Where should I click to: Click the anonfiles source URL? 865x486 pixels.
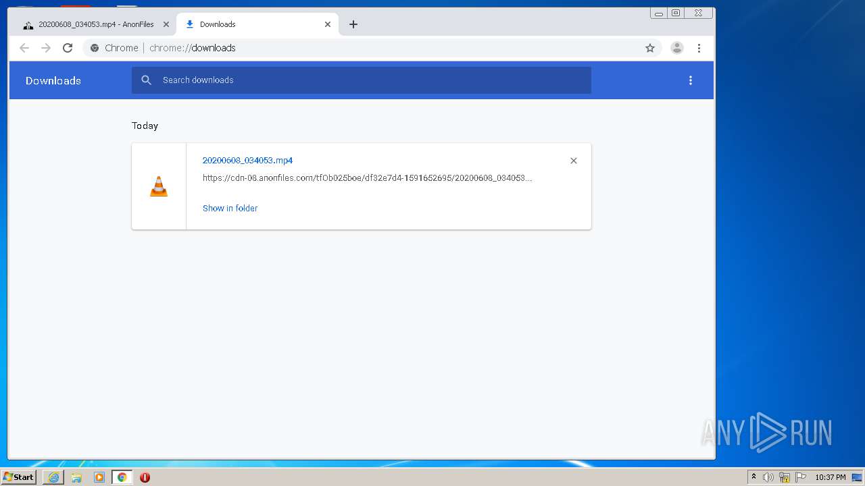point(367,178)
